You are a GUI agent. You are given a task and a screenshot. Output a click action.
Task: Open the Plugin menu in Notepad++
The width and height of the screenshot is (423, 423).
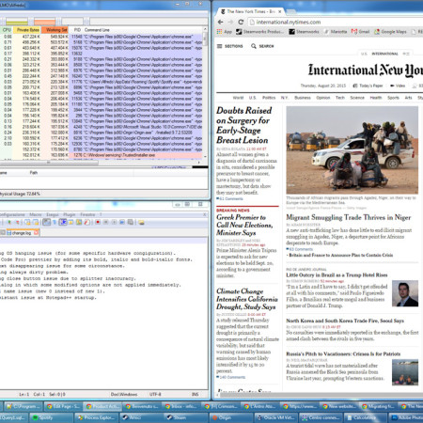pos(70,214)
